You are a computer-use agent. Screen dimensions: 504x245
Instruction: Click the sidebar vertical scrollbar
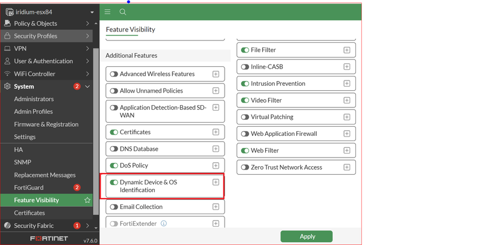click(x=95, y=131)
